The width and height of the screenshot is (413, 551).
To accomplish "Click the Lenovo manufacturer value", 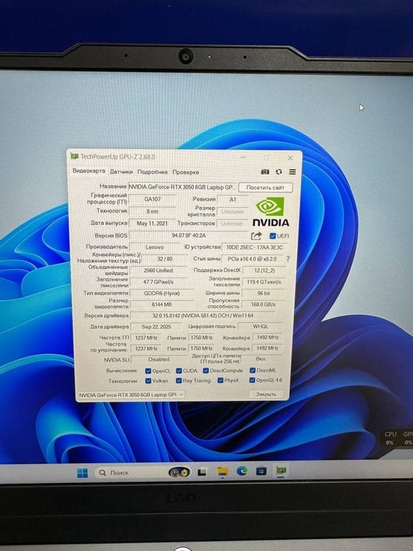I will 155,247.
